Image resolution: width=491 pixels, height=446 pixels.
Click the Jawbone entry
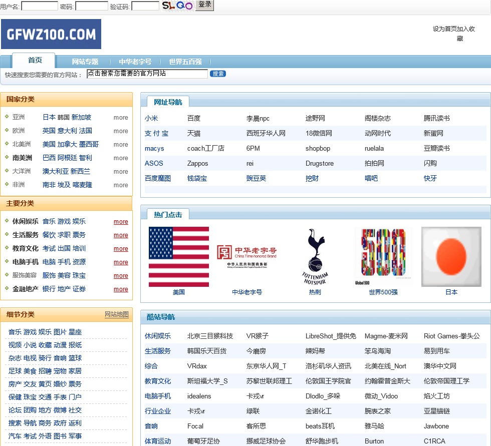coord(436,426)
